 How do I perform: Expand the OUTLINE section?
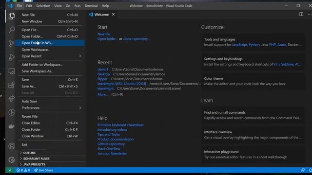tap(52, 153)
